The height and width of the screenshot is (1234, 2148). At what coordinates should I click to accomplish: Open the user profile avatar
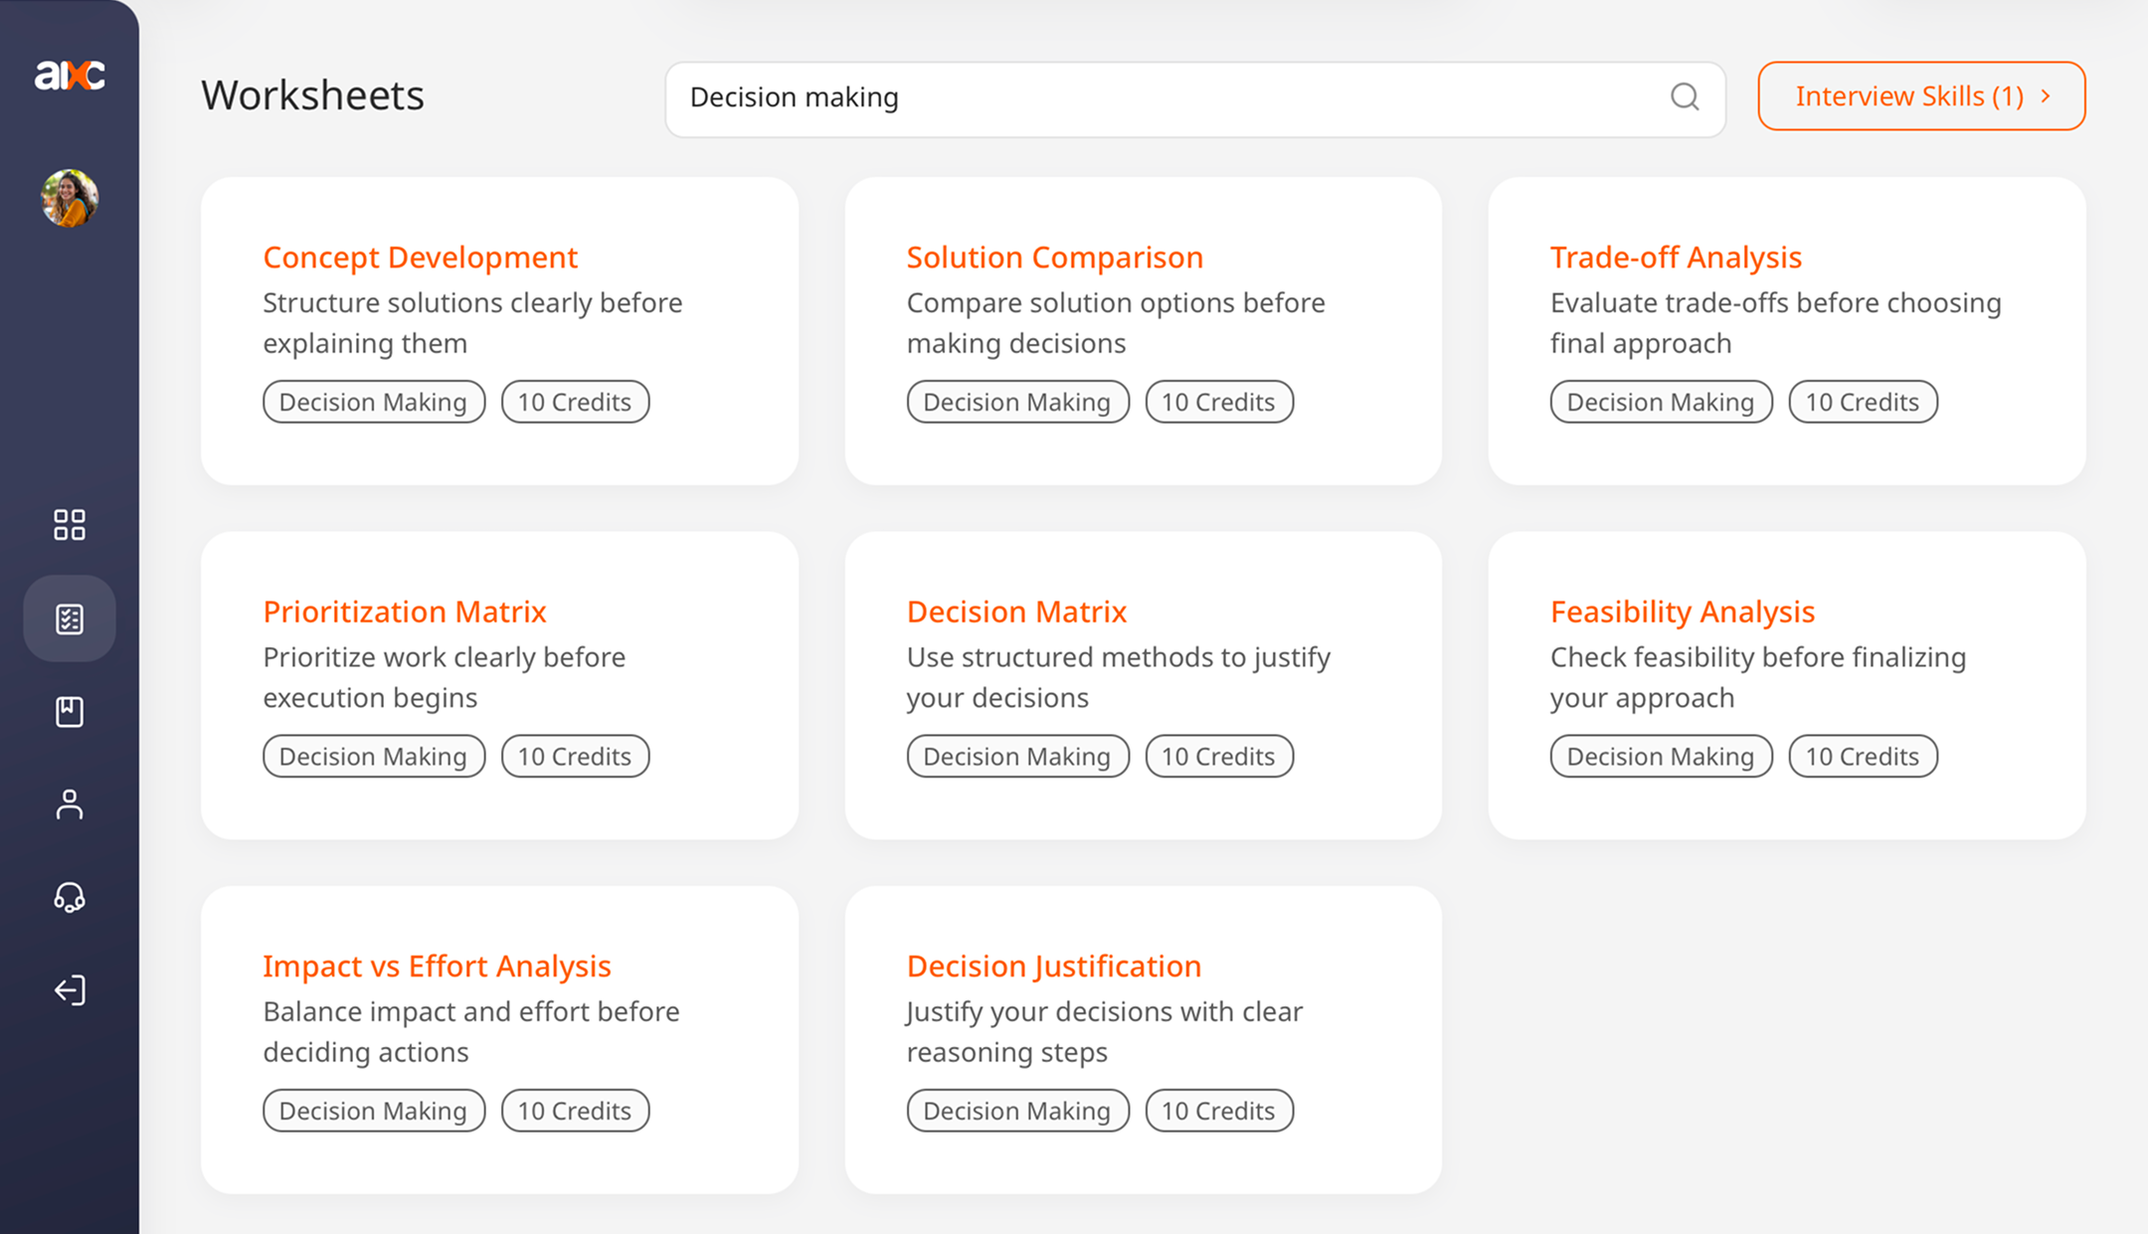70,198
